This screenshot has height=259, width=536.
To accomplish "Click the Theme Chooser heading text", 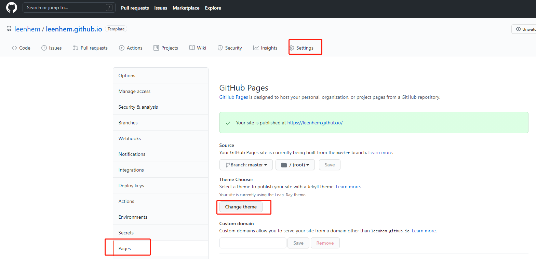I will click(236, 179).
